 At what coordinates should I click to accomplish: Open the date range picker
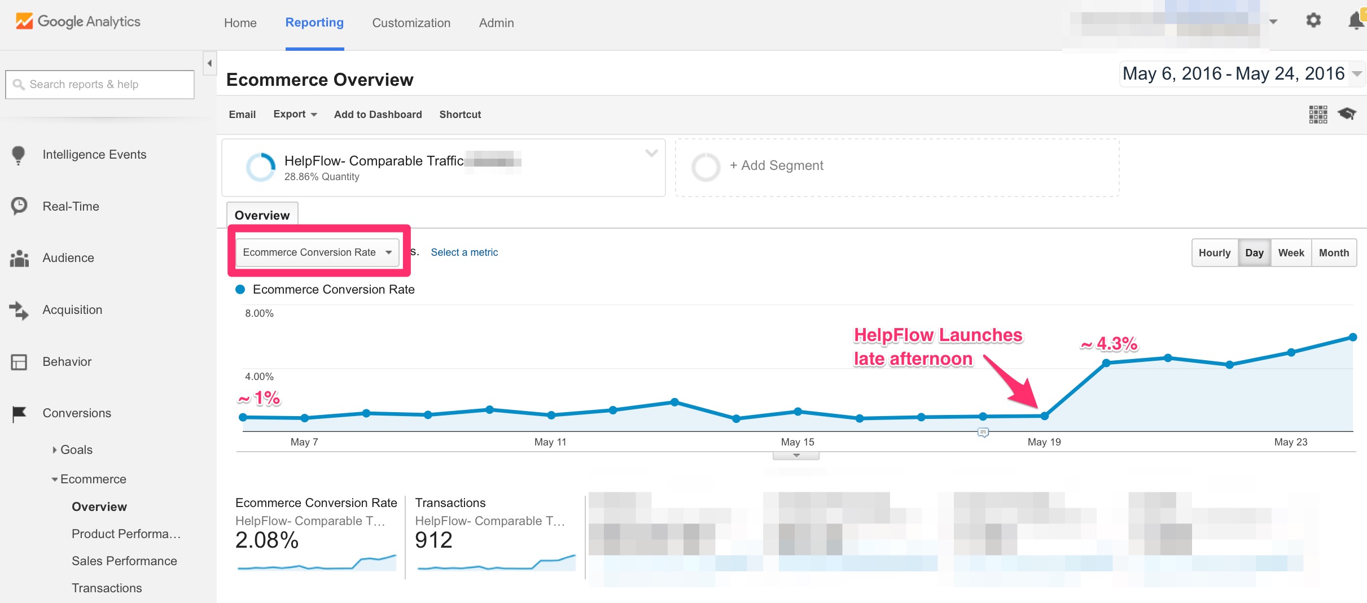coord(1242,74)
